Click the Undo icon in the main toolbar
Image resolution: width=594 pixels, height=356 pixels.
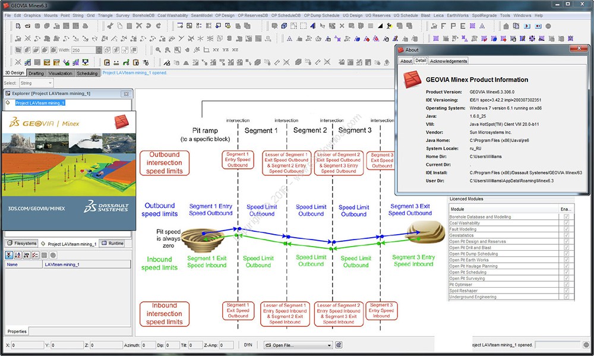147,26
